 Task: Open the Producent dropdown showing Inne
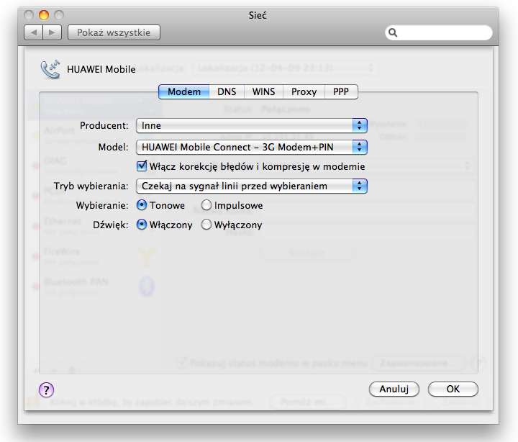click(x=251, y=126)
